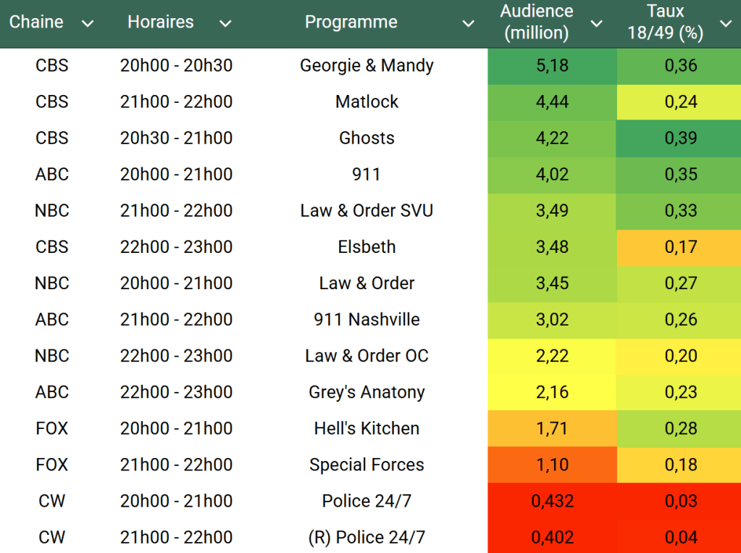This screenshot has width=741, height=553.
Task: Click the green 5,18 audience cell
Action: 552,66
